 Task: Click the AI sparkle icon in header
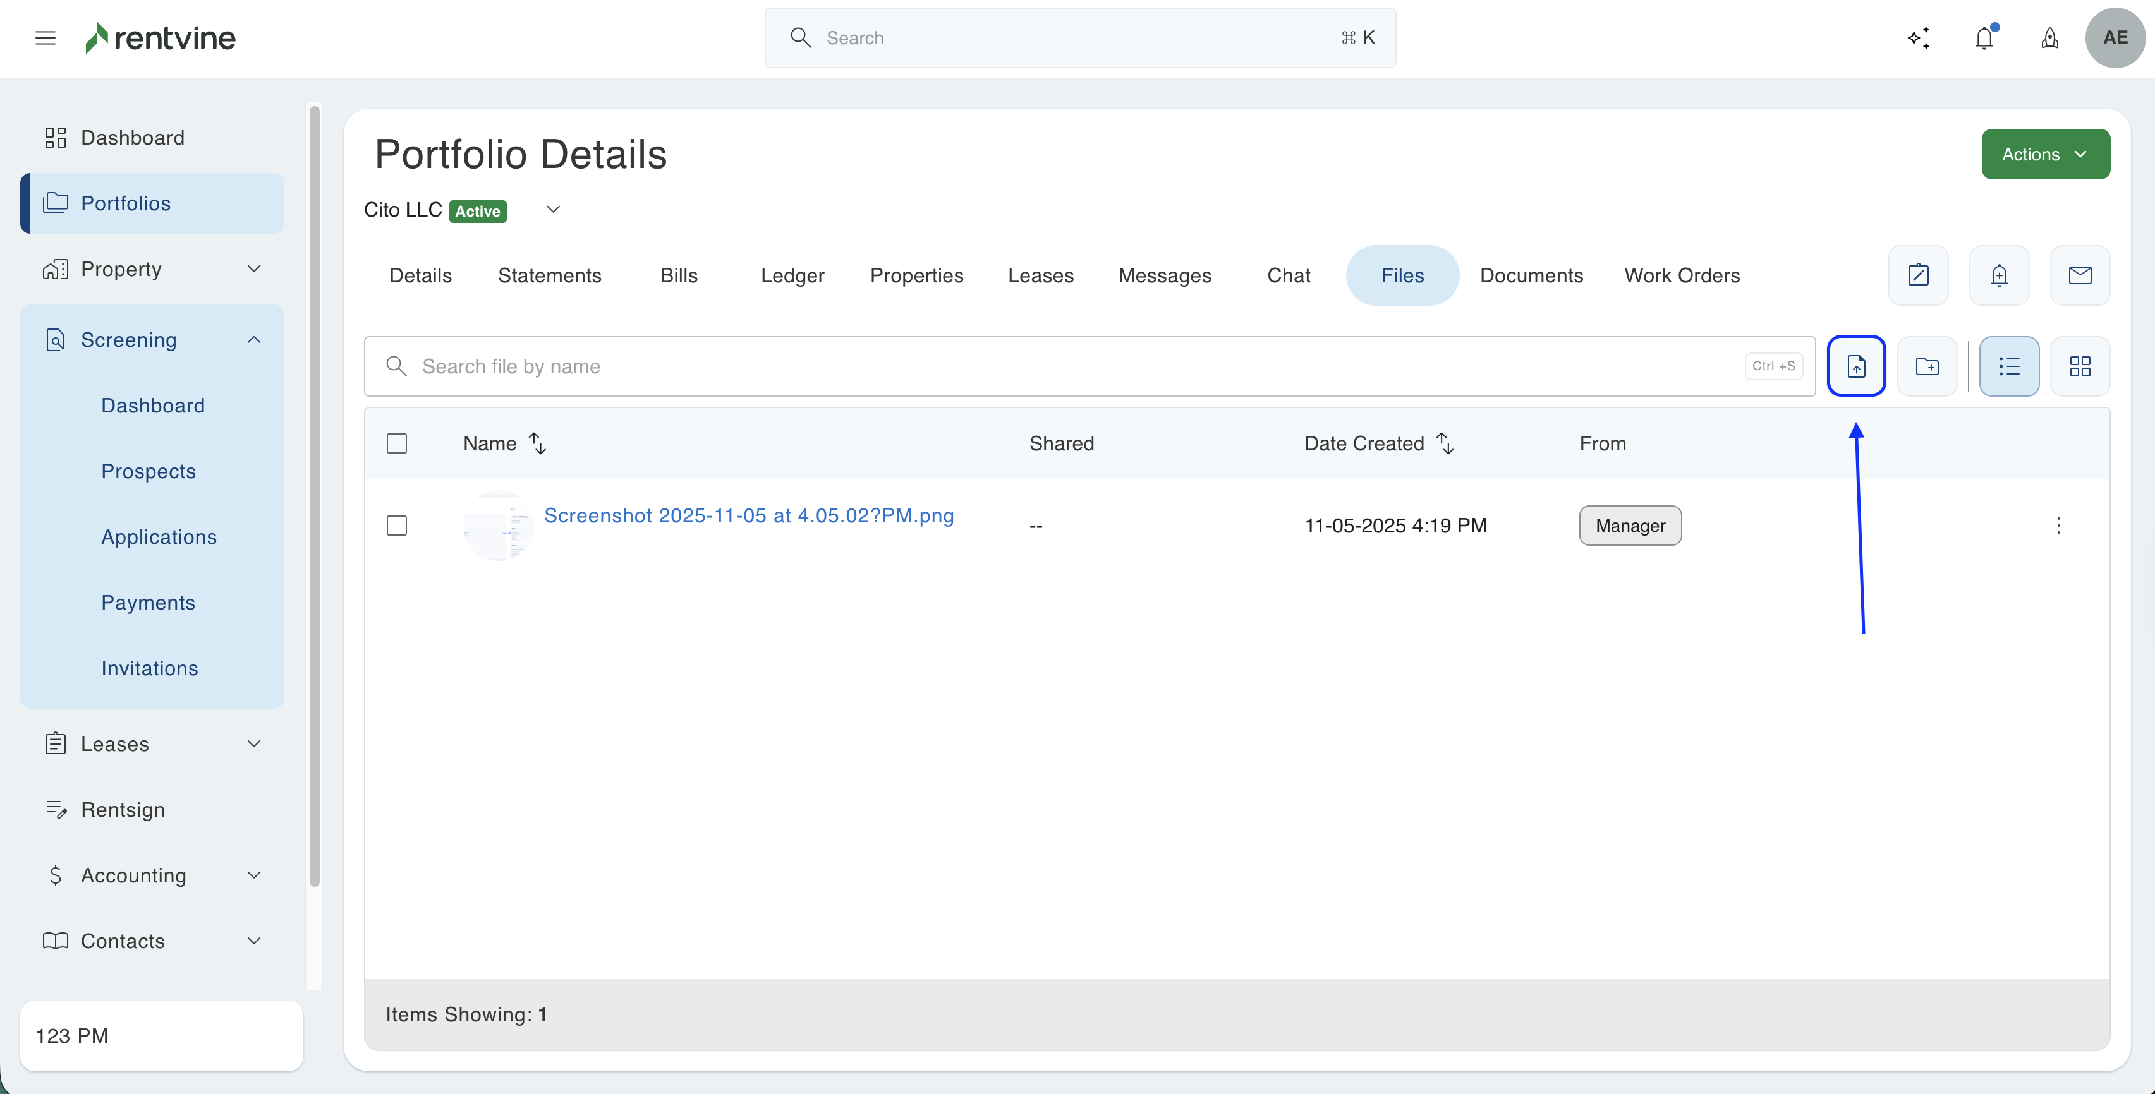pos(1918,38)
